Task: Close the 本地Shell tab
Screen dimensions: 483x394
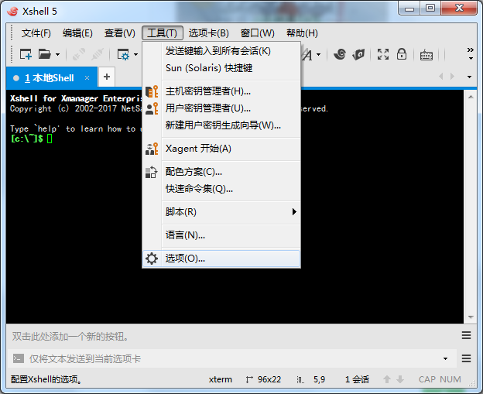Action: 87,78
